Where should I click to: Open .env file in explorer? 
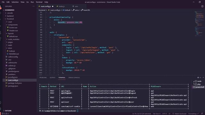click(x=10, y=60)
